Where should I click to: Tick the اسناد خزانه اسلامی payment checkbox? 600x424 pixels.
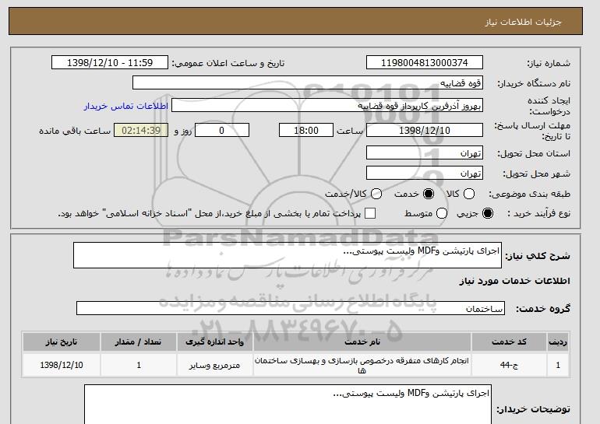pos(370,213)
